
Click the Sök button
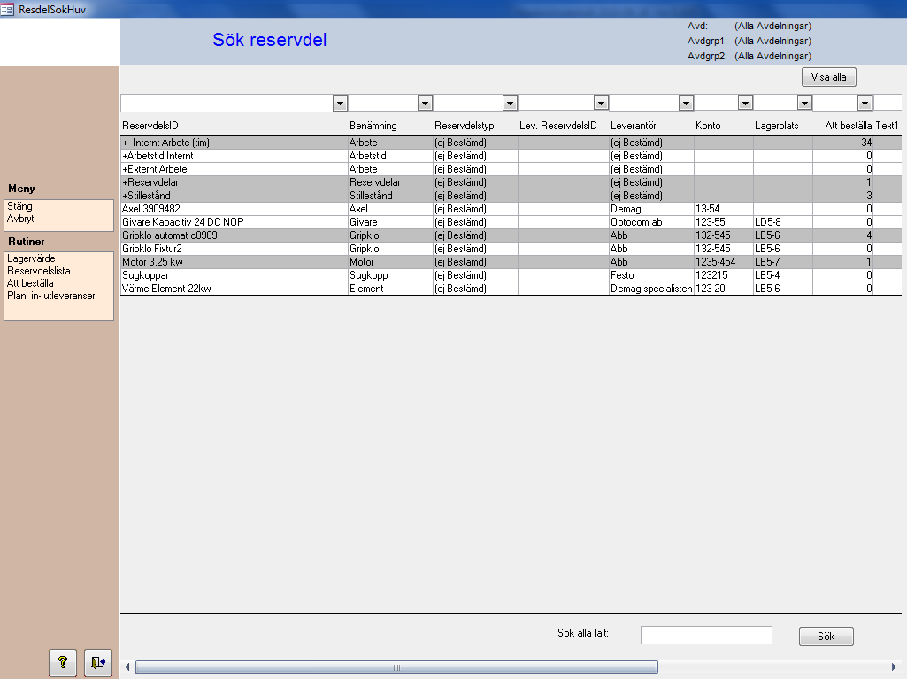pyautogui.click(x=826, y=637)
